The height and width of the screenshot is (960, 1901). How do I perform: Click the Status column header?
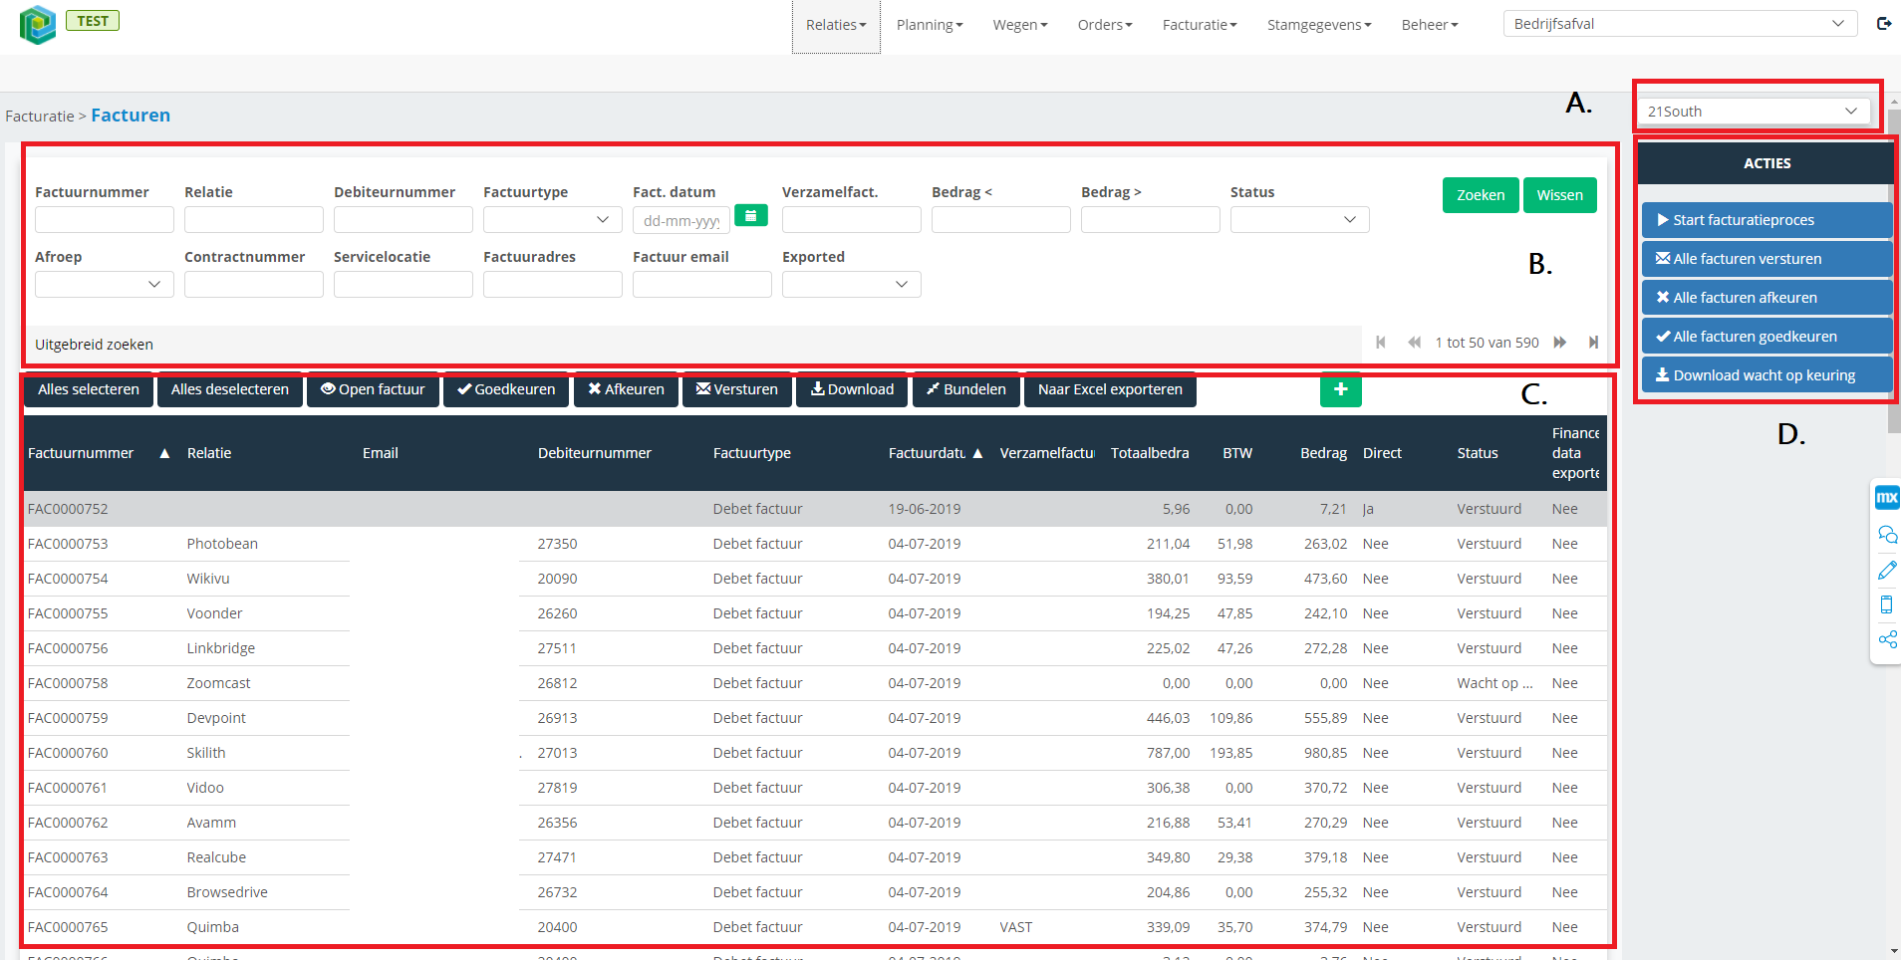[x=1477, y=453]
